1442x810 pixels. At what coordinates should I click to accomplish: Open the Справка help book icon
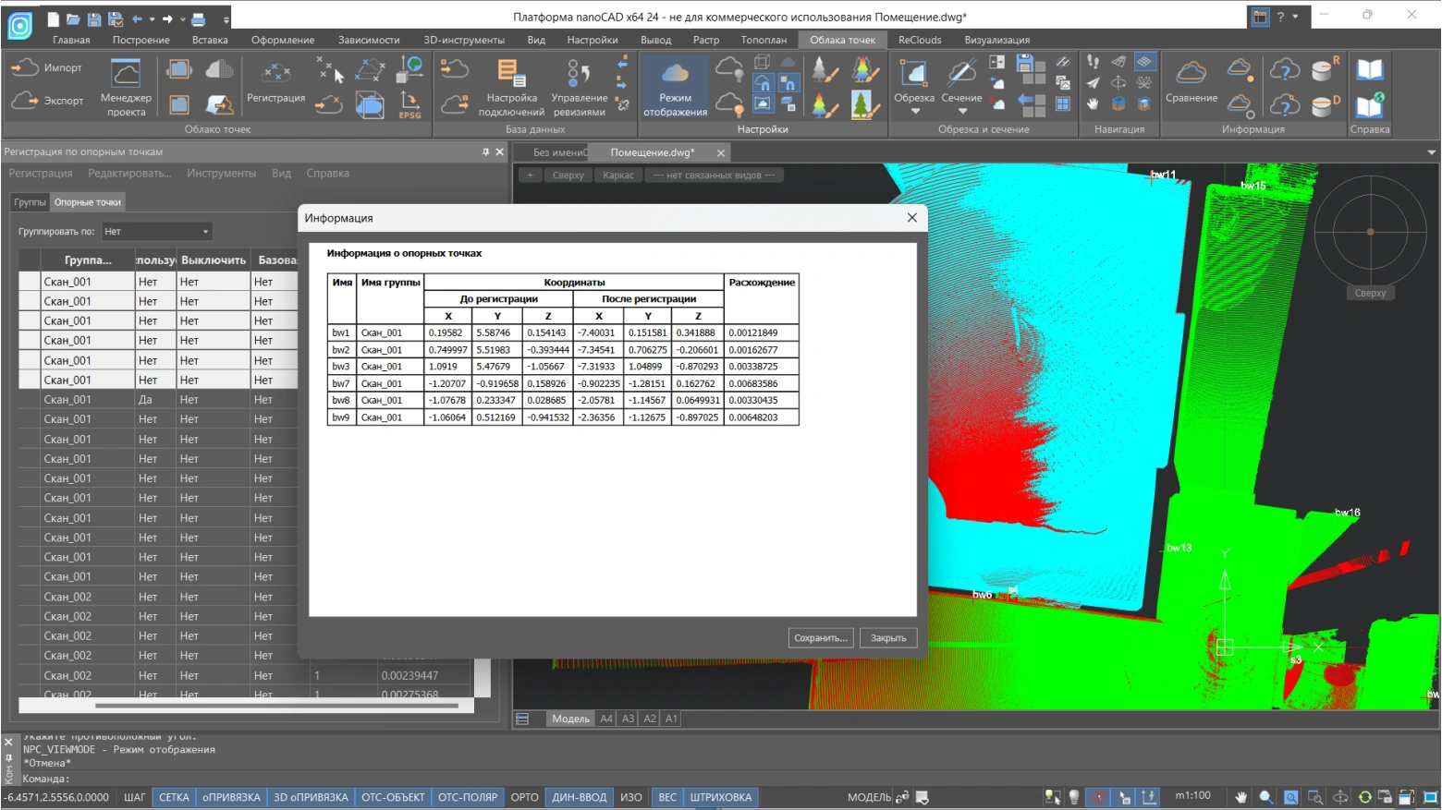pos(1369,70)
